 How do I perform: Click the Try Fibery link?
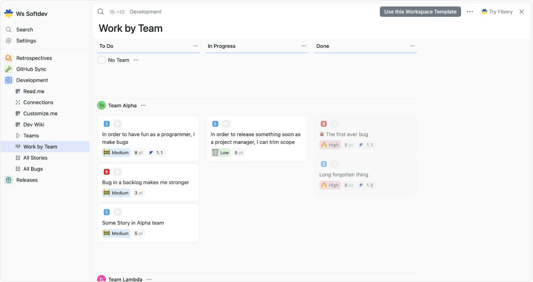(x=497, y=12)
